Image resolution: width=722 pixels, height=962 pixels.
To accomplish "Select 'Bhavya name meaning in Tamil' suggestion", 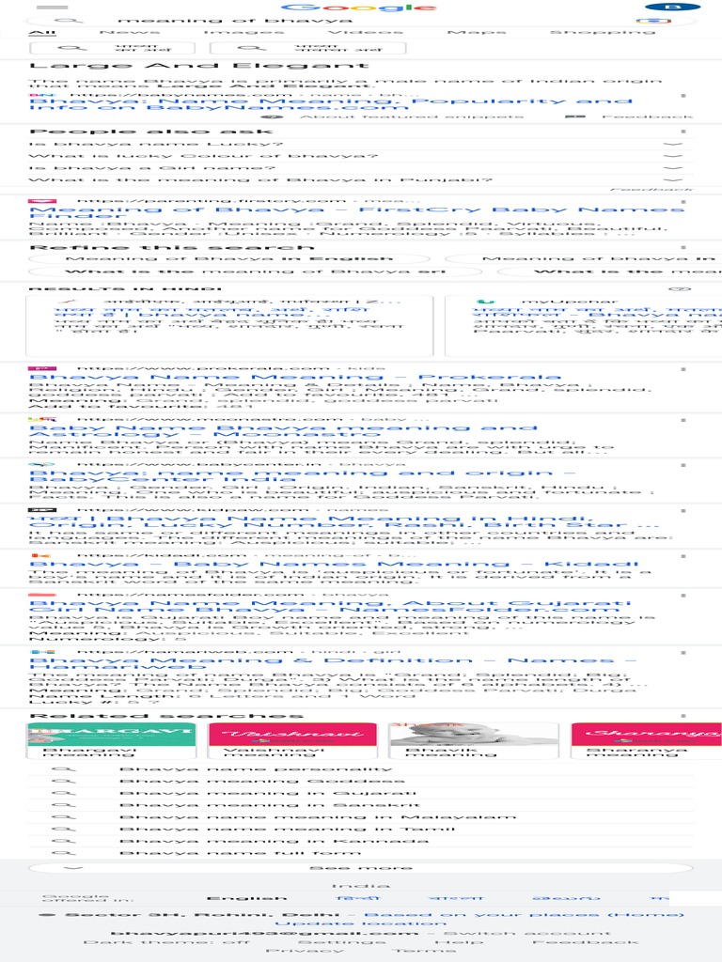I will (x=288, y=829).
